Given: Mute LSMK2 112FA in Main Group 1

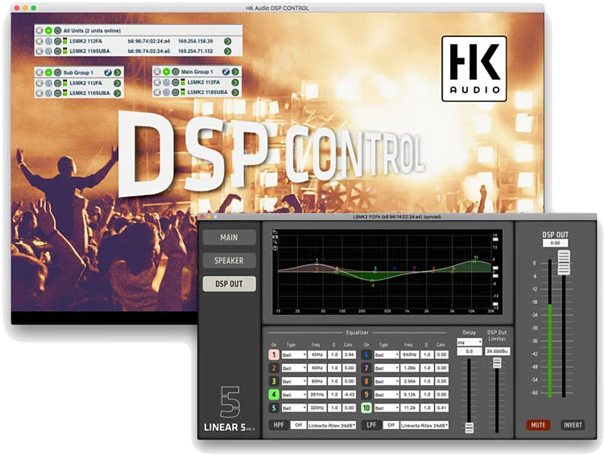Looking at the screenshot, I should click(x=157, y=82).
